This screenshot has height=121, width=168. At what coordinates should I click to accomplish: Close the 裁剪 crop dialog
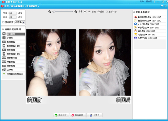166,6
